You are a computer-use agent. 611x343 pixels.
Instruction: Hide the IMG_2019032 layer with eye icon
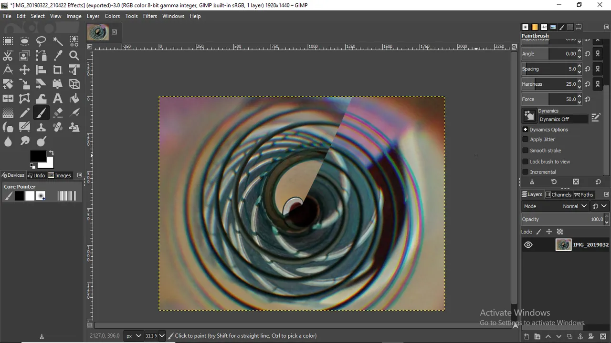528,245
